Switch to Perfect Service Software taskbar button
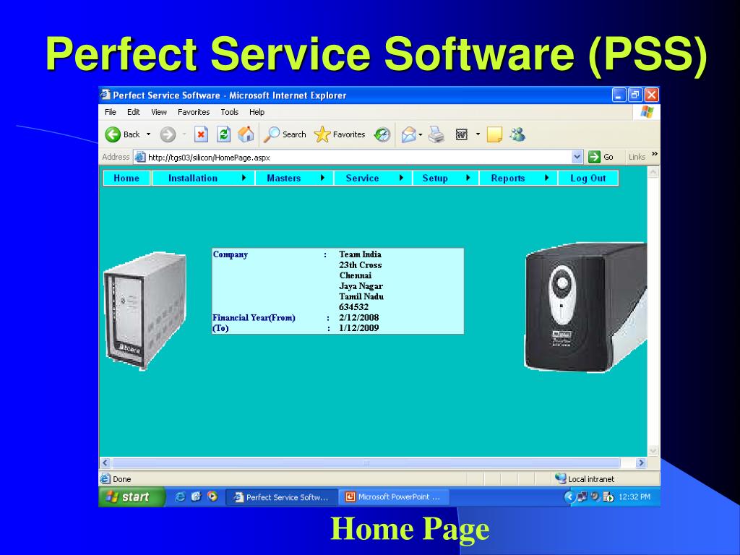740x555 pixels. pos(282,497)
